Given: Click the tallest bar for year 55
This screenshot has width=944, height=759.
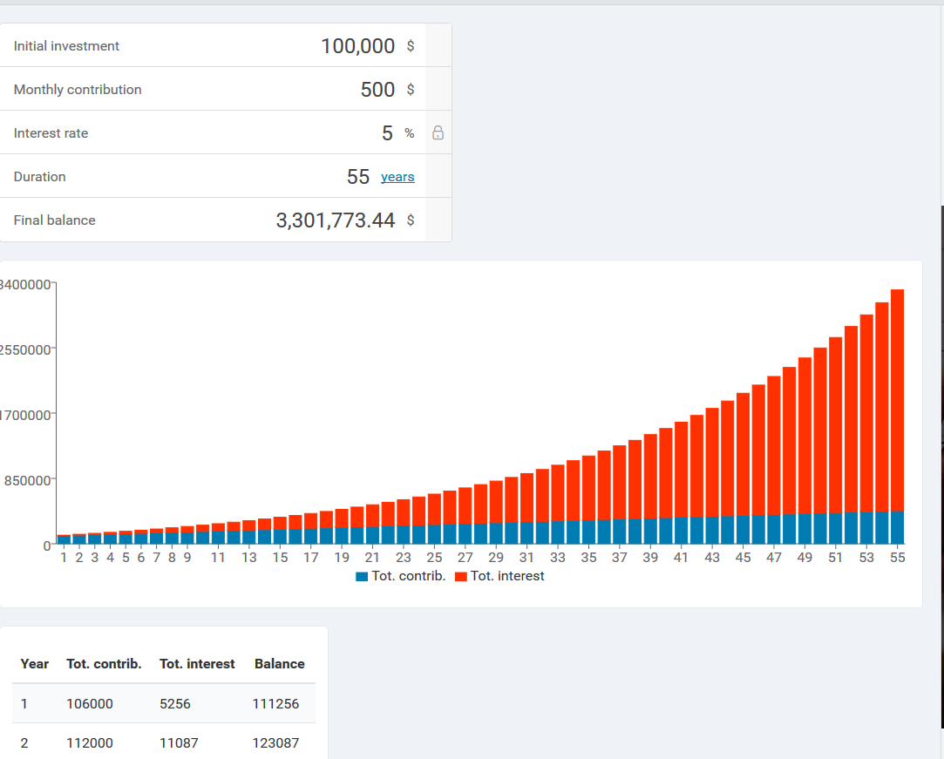Looking at the screenshot, I should coord(897,401).
